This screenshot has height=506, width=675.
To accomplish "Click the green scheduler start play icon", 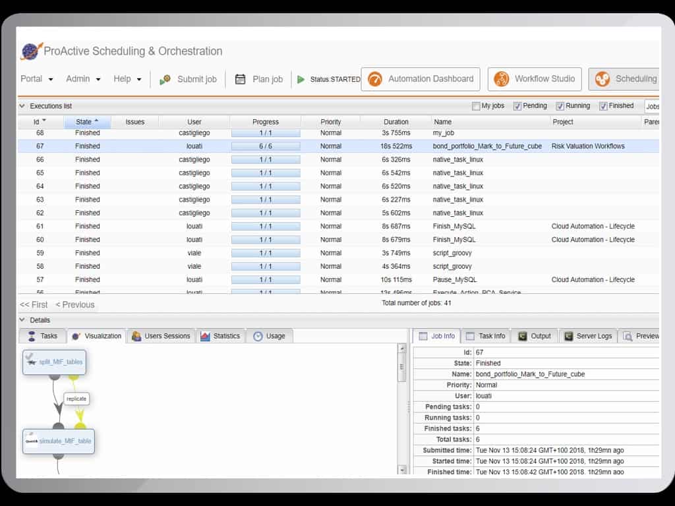I will coord(301,79).
